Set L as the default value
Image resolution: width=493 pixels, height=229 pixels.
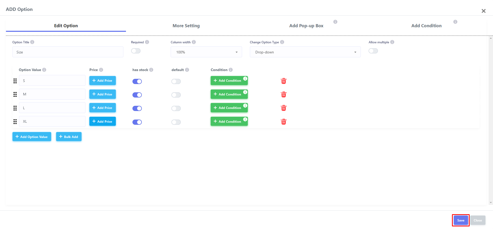click(x=176, y=108)
